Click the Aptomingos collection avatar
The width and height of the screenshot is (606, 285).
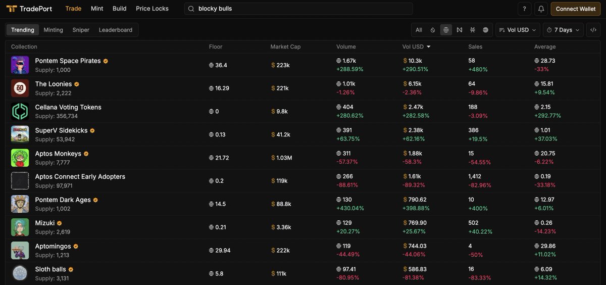click(20, 250)
